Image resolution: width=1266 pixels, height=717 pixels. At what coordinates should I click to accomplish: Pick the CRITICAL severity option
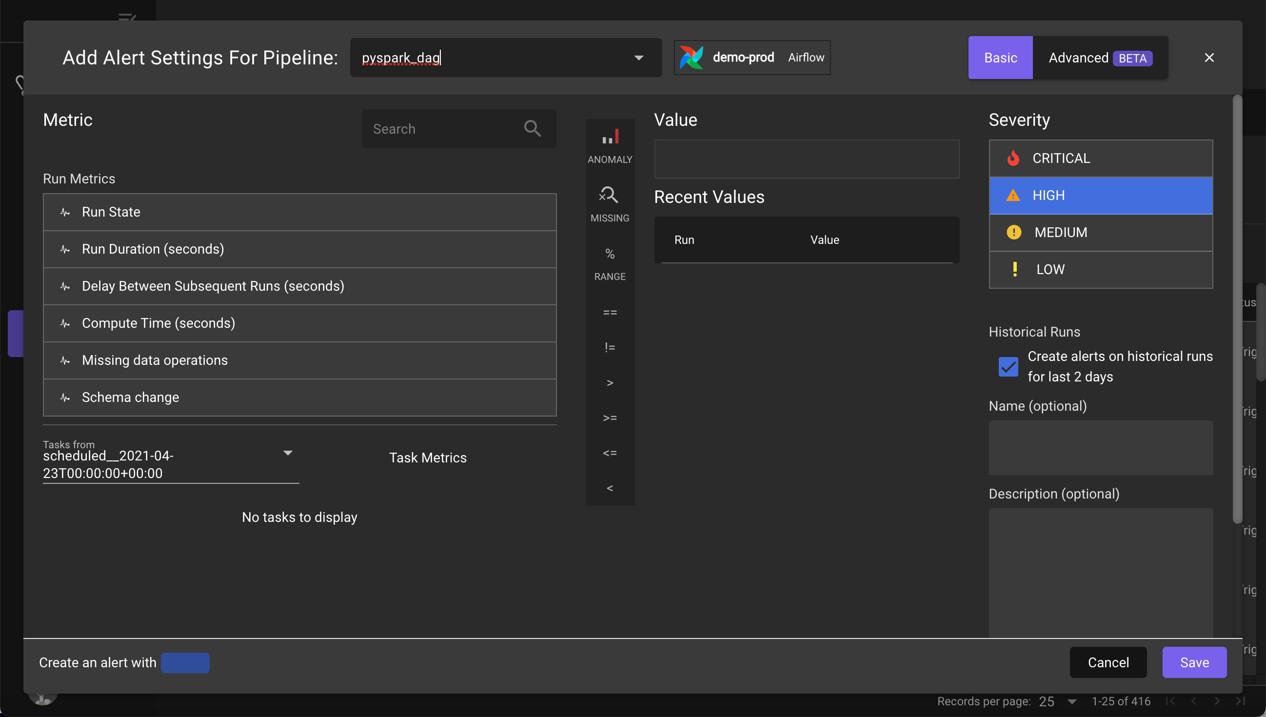[x=1100, y=158]
